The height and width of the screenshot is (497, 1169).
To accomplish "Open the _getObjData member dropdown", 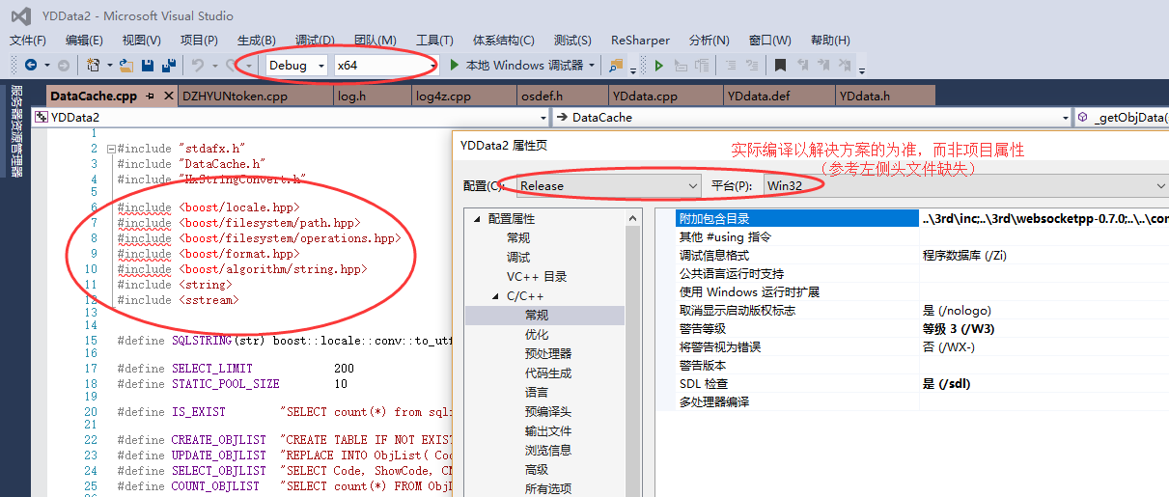I will click(x=1121, y=117).
